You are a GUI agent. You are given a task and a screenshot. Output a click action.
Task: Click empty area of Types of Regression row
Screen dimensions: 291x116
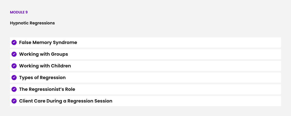(179, 78)
